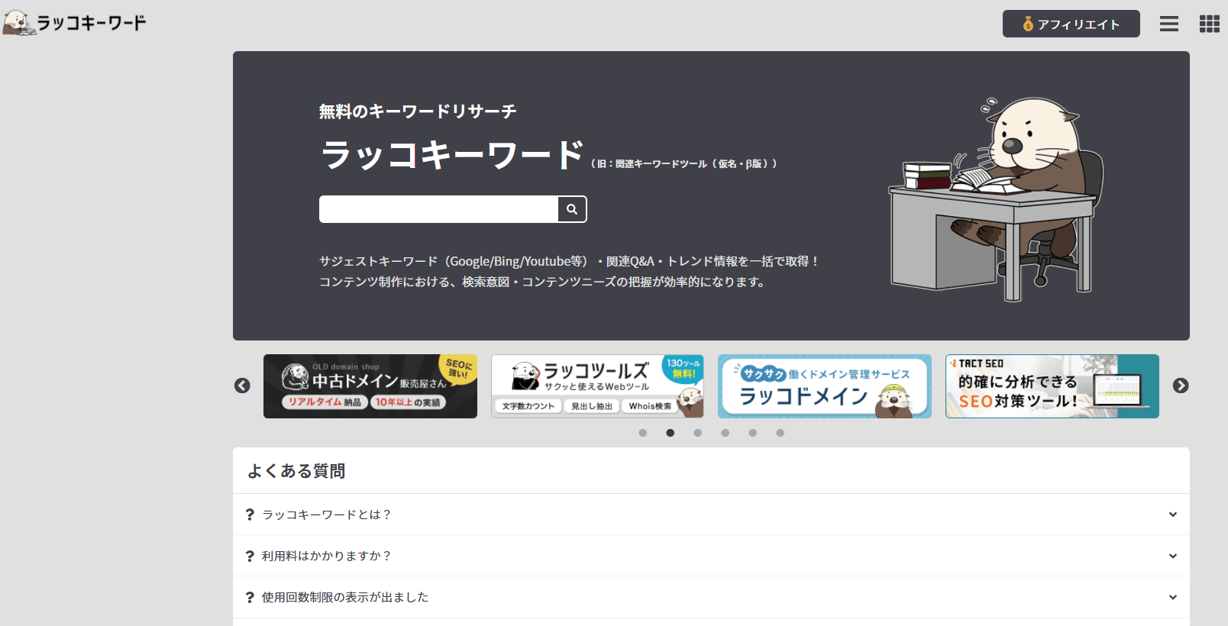Open the アフィリエイト button
1228x626 pixels.
(x=1071, y=24)
